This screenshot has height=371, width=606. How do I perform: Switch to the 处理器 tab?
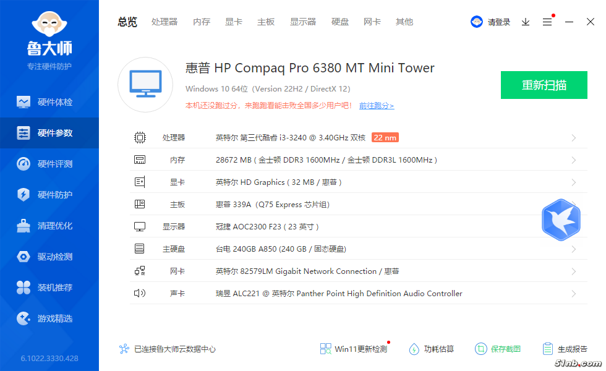[x=164, y=22]
